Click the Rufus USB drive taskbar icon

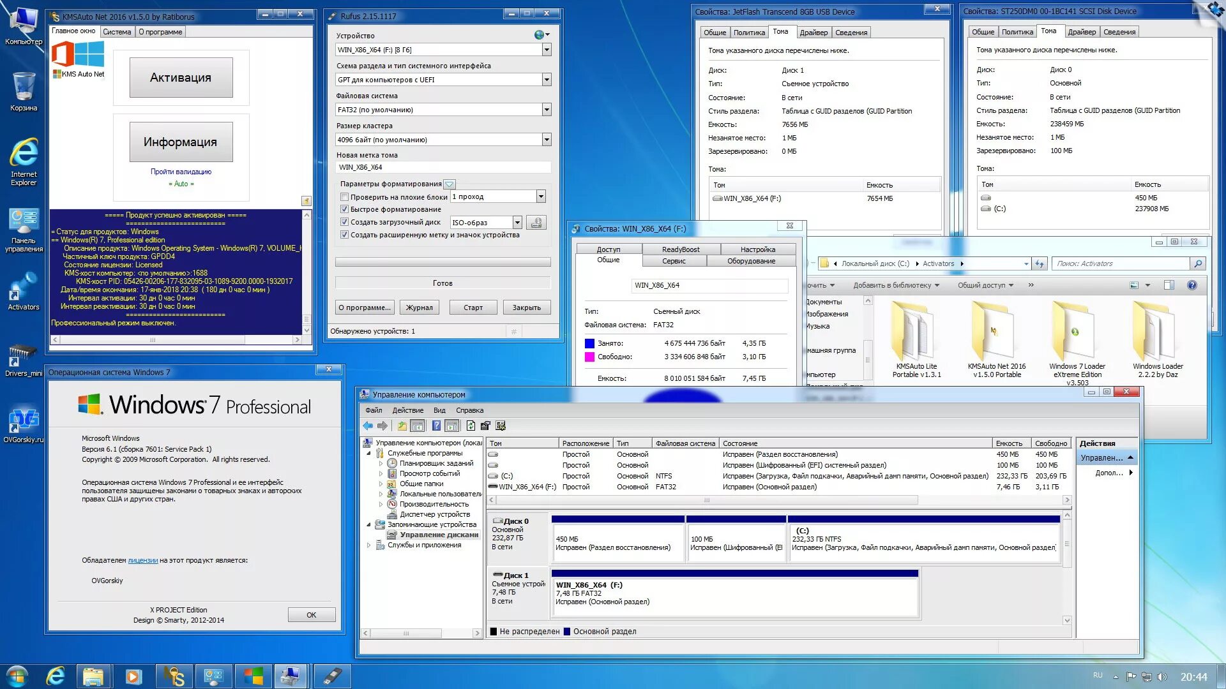(x=332, y=676)
